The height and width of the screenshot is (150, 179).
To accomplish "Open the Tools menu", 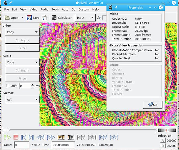I will point(55,9).
